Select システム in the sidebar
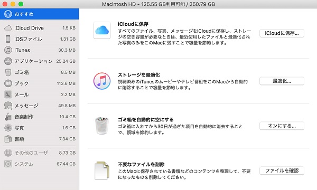Screen dimensions: 317x190 pyautogui.click(x=40, y=164)
